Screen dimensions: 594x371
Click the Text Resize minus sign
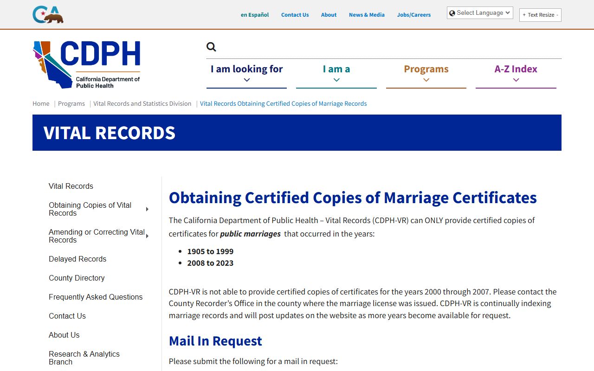(557, 15)
